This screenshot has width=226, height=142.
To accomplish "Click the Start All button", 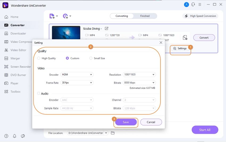I will point(205,130).
